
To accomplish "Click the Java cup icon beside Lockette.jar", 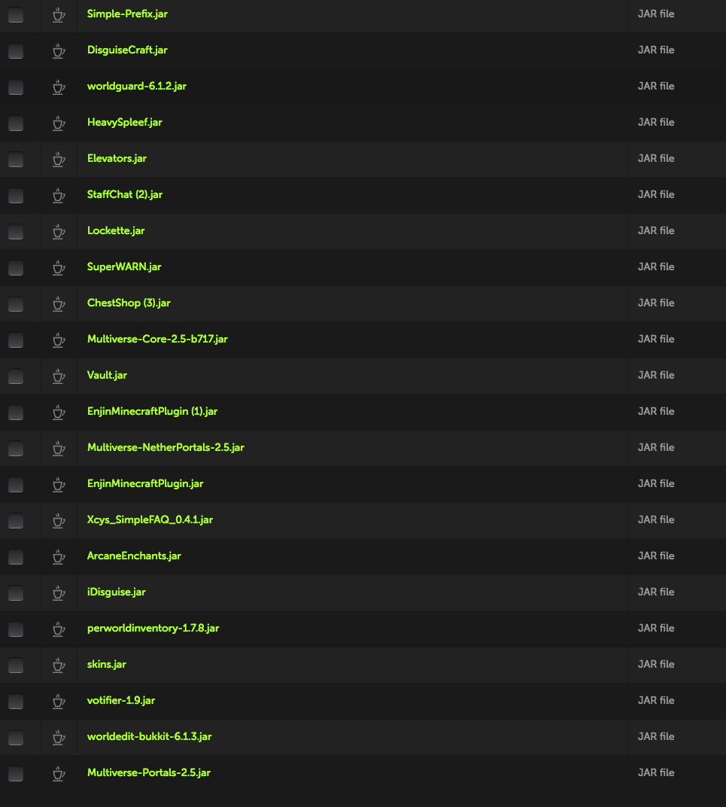I will pyautogui.click(x=59, y=232).
